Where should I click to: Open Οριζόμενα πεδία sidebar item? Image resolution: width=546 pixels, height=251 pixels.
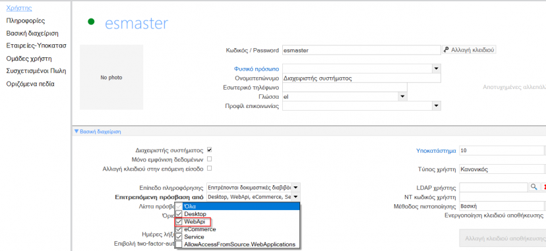[x=30, y=84]
